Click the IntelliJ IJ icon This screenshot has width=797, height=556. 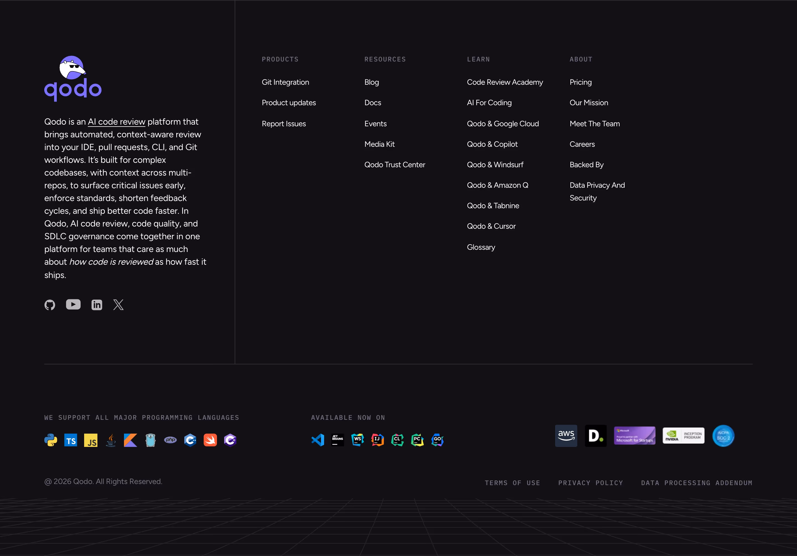point(378,440)
